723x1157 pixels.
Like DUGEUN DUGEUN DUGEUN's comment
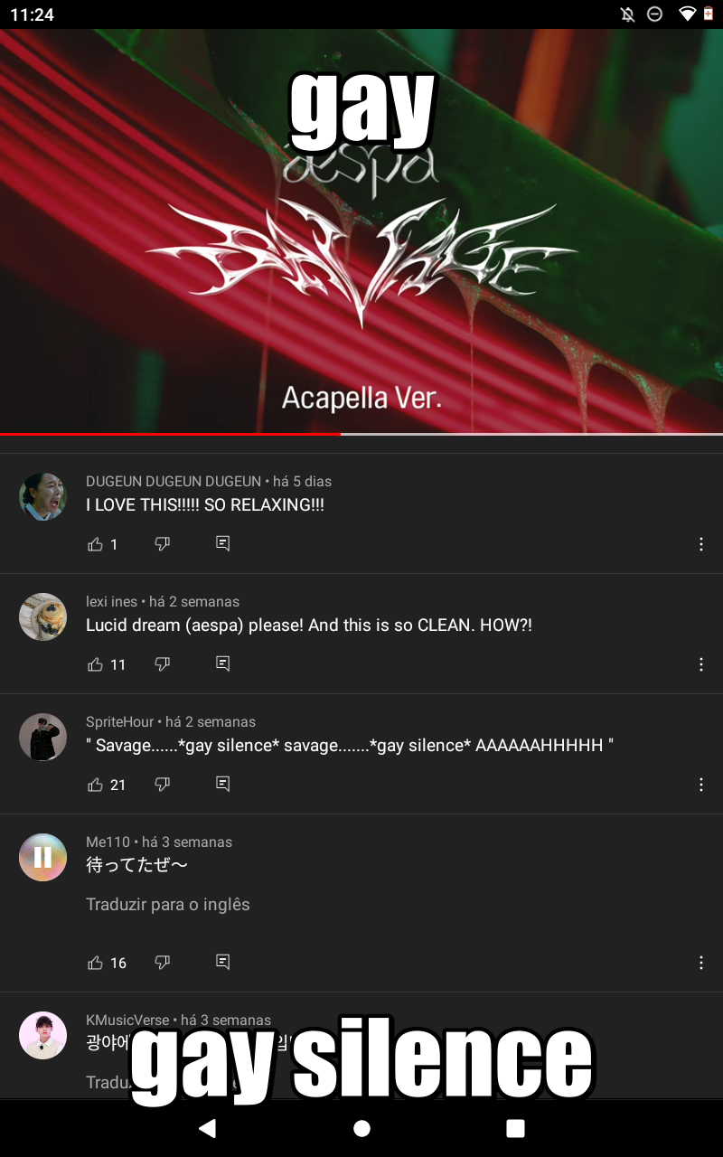point(95,544)
